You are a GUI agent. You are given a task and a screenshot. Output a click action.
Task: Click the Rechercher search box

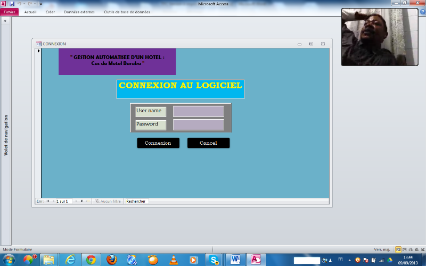click(136, 201)
